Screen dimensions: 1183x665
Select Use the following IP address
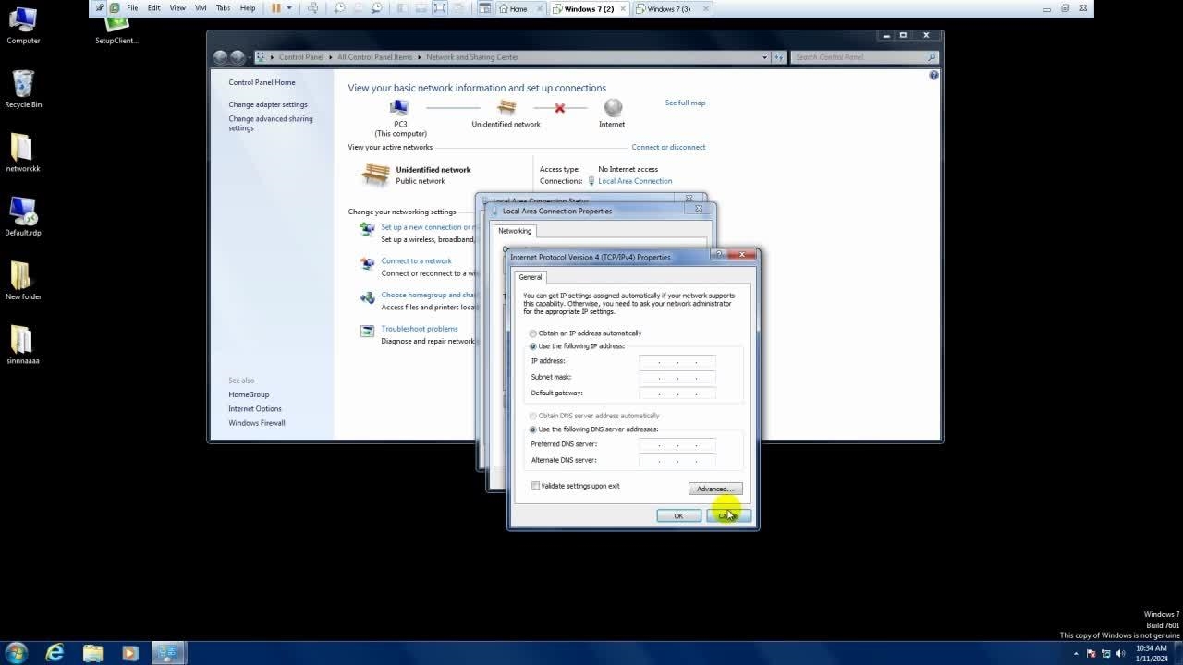tap(533, 346)
